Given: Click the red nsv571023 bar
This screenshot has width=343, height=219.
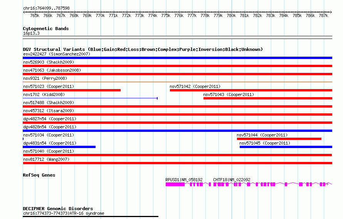Looking at the screenshot, I should pos(72,90).
